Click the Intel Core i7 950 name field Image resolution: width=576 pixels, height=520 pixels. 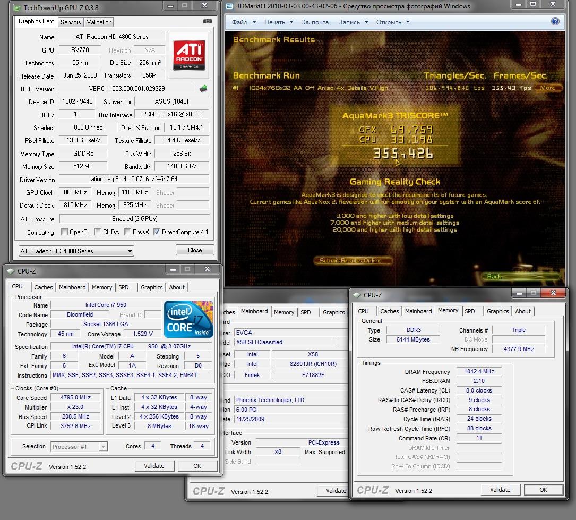(106, 305)
